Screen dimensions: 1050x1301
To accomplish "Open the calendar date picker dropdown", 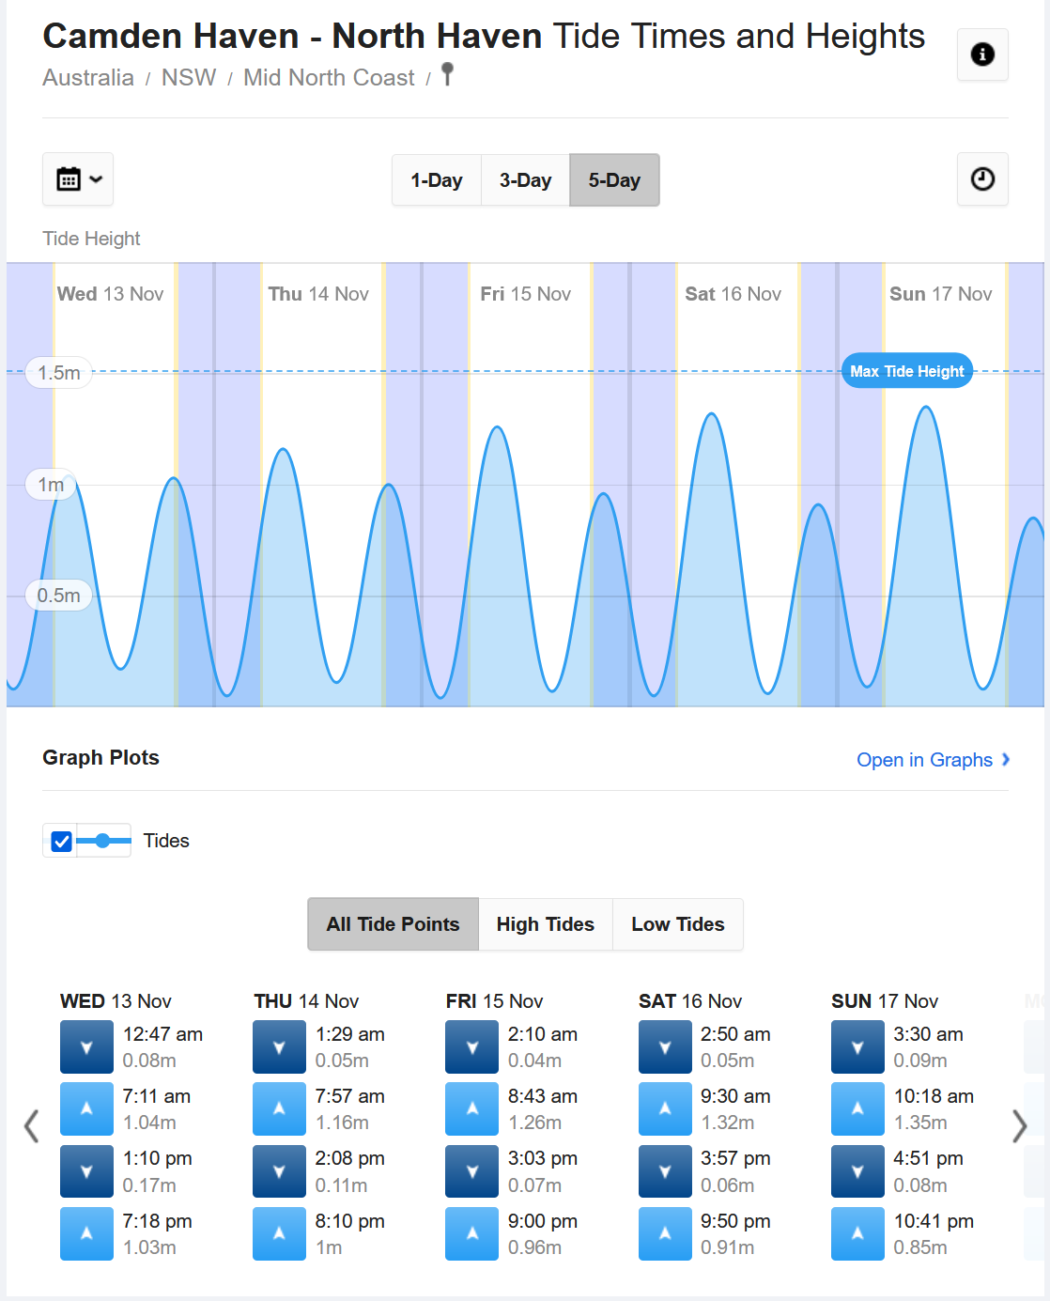I will 78,179.
